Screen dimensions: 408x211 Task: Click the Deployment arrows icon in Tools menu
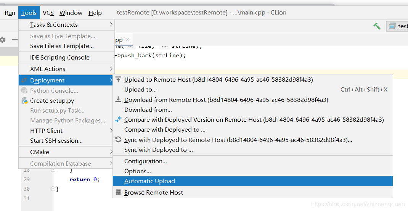[x=24, y=80]
